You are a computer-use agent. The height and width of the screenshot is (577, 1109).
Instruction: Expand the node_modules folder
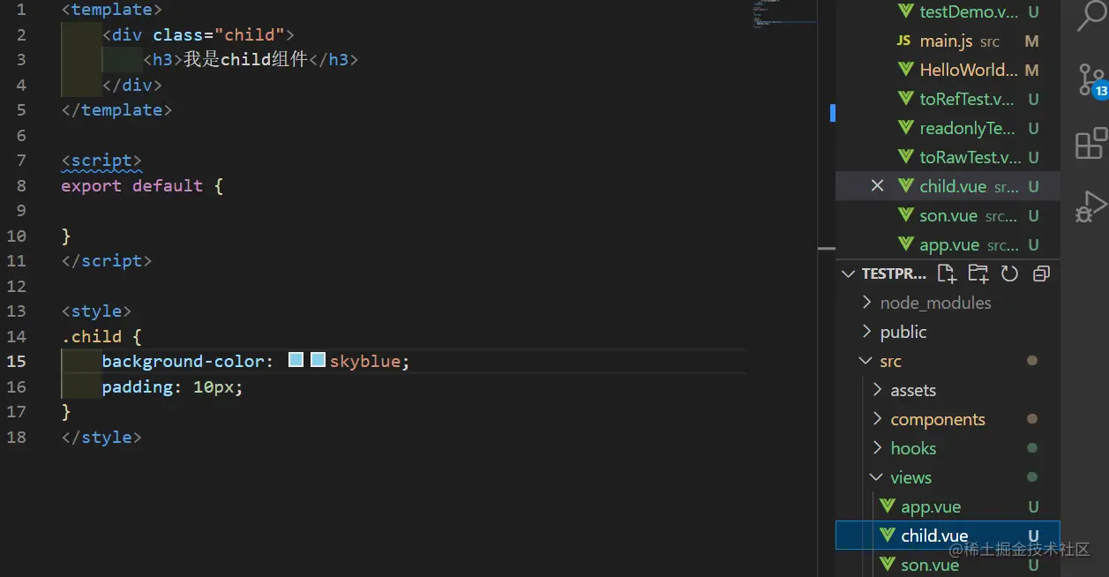point(935,303)
